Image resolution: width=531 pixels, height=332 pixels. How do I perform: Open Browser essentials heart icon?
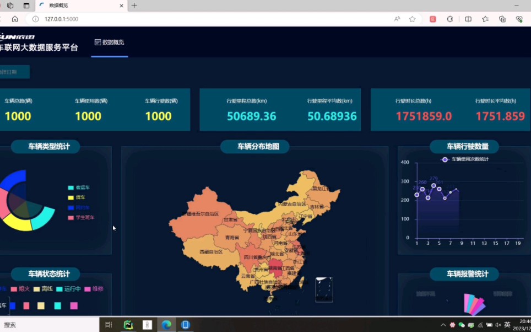(519, 19)
